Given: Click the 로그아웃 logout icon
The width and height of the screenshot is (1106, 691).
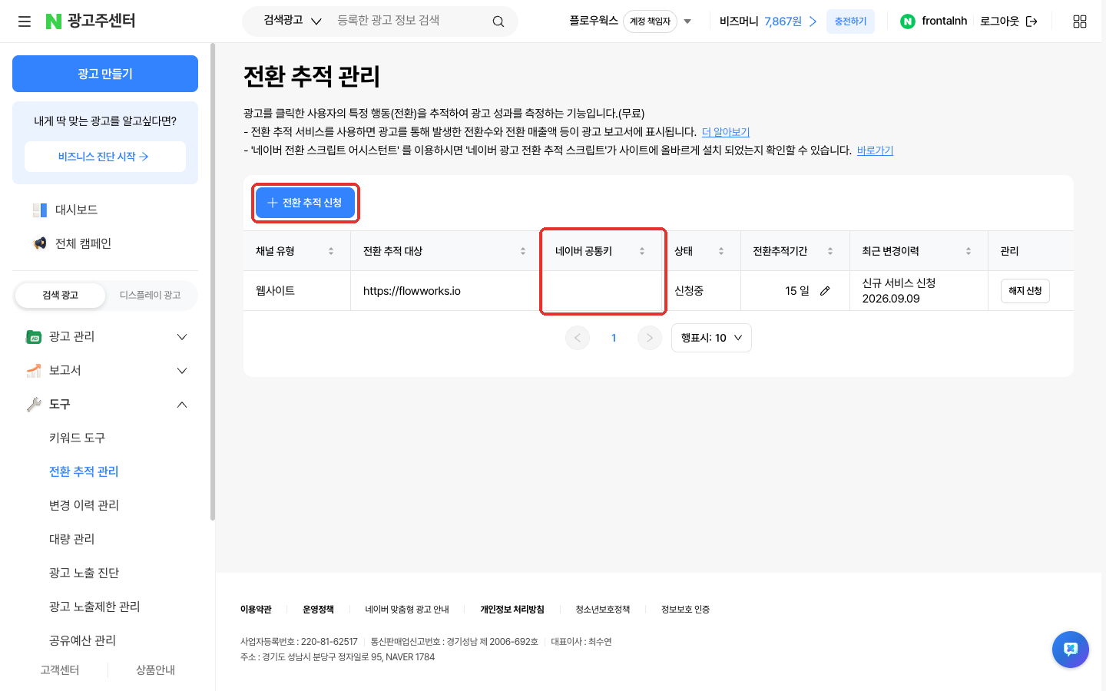Looking at the screenshot, I should click(1031, 21).
